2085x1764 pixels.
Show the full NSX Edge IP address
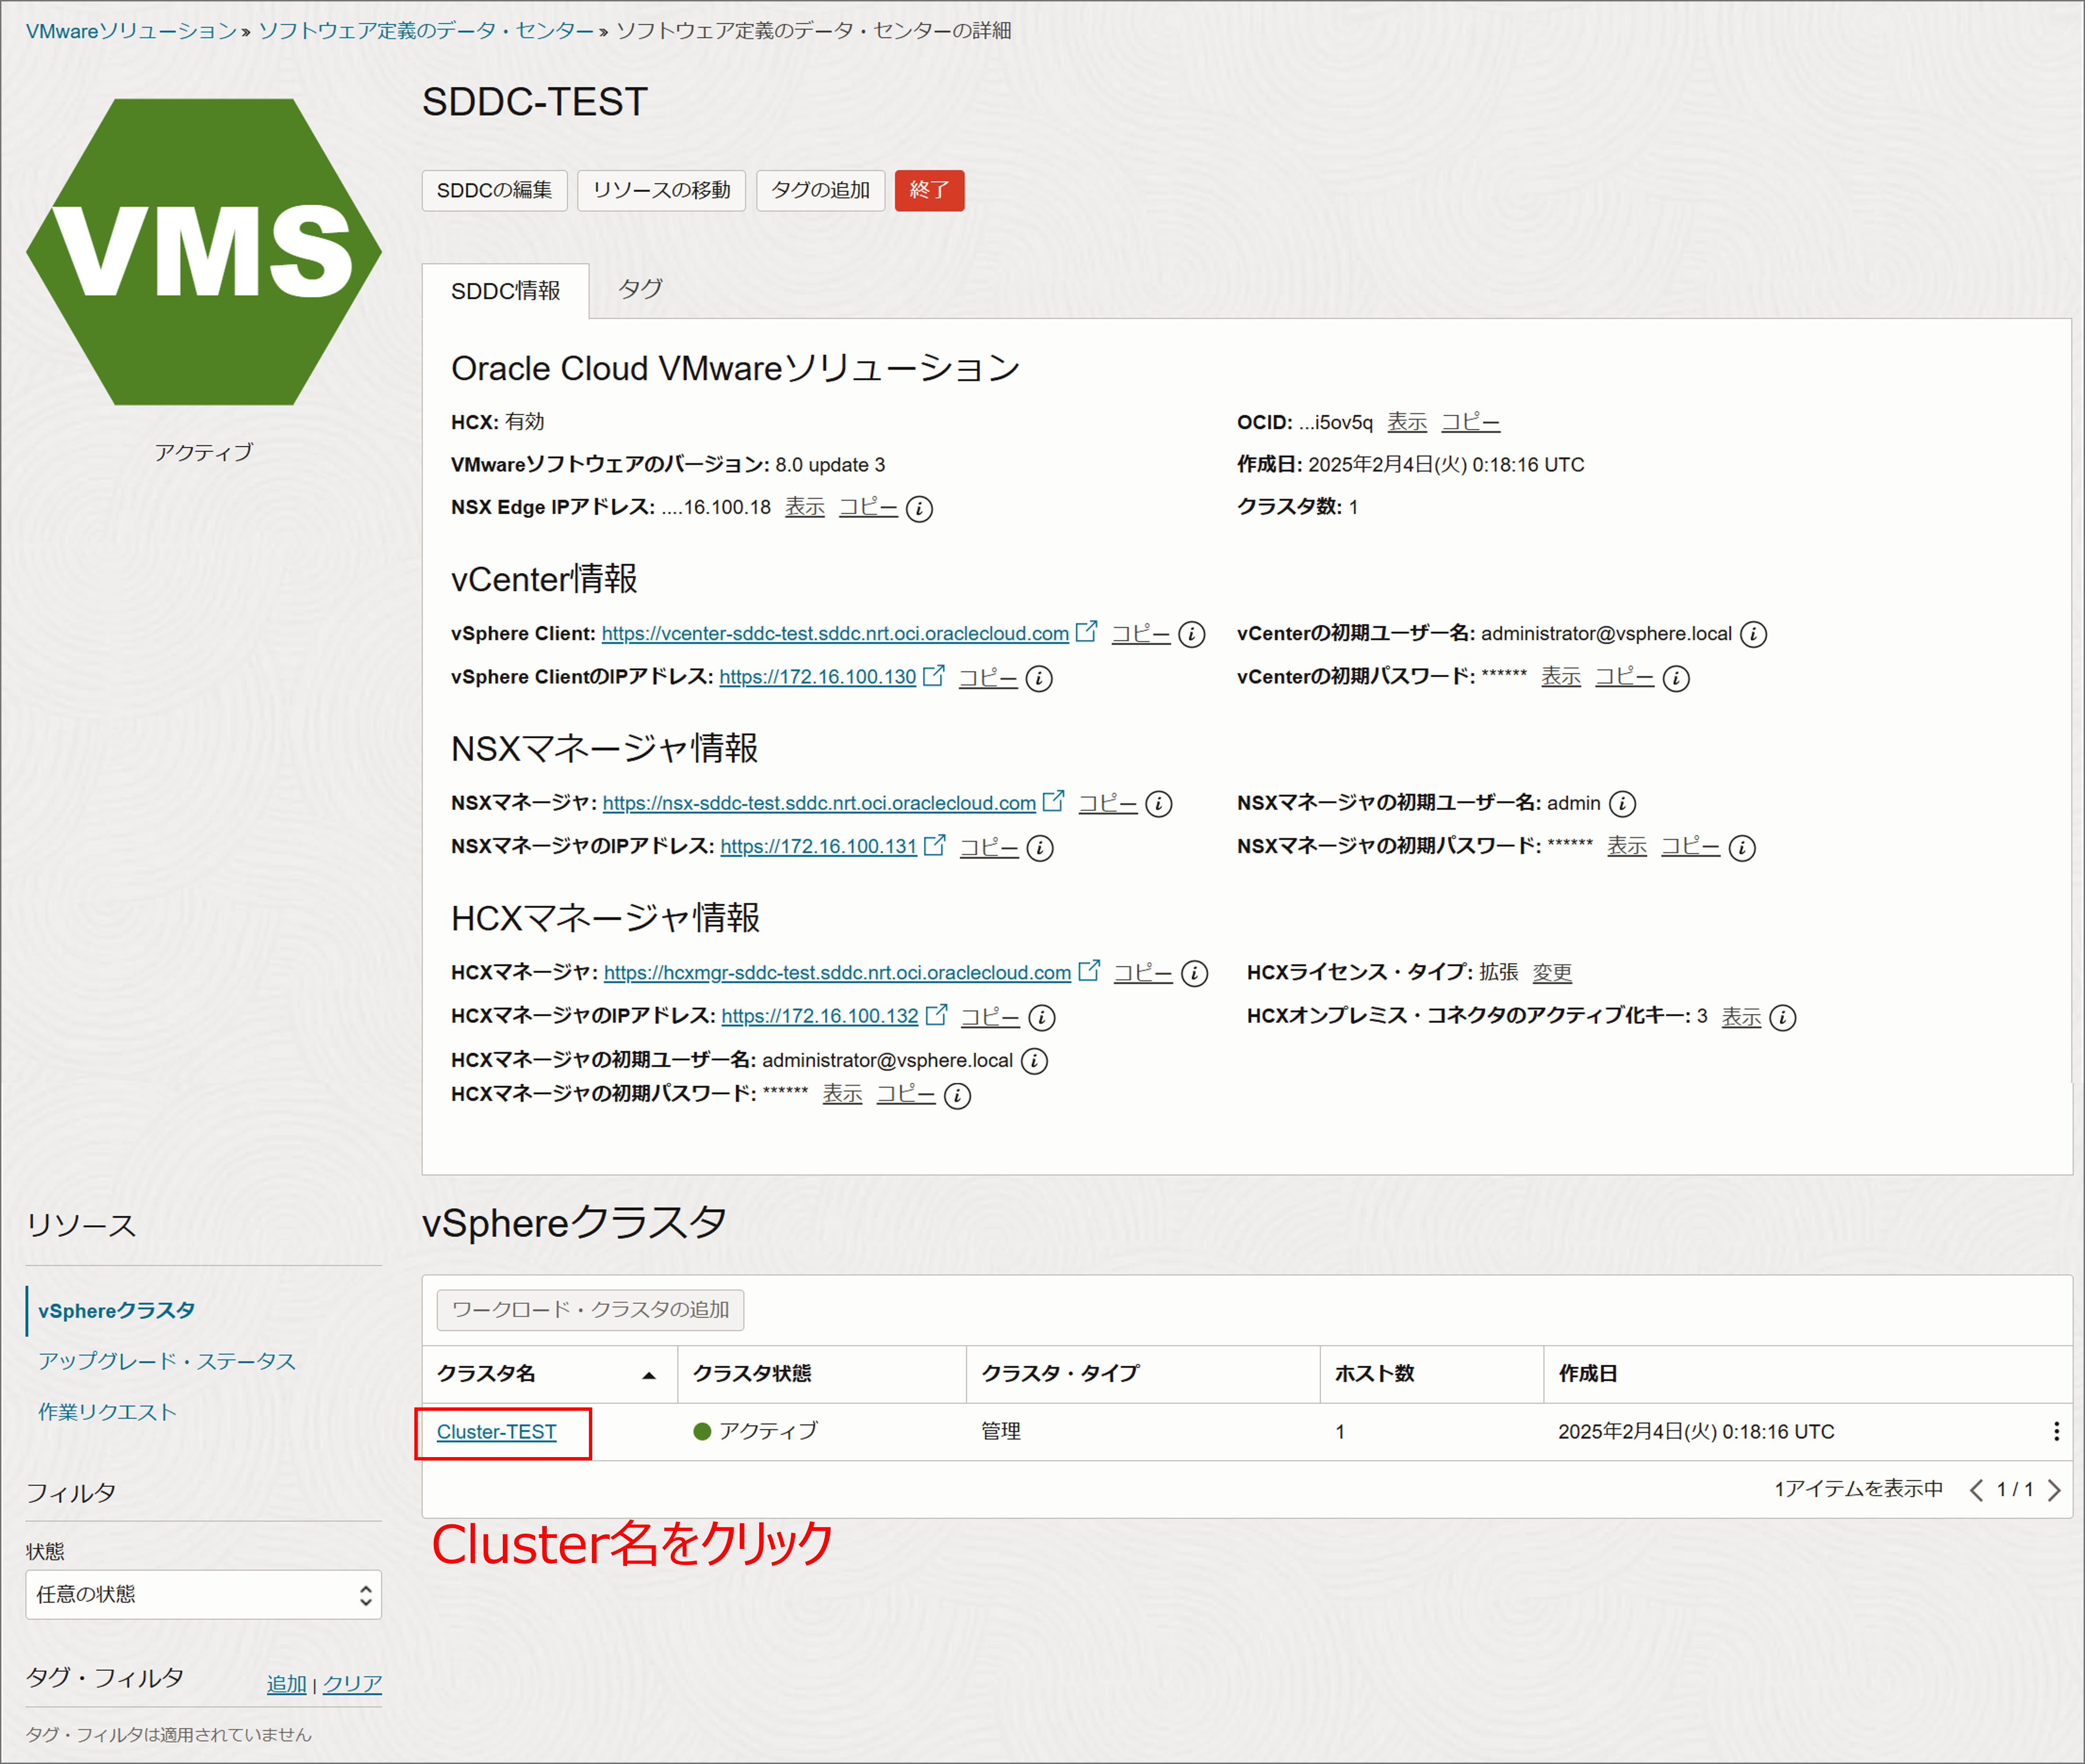[804, 507]
